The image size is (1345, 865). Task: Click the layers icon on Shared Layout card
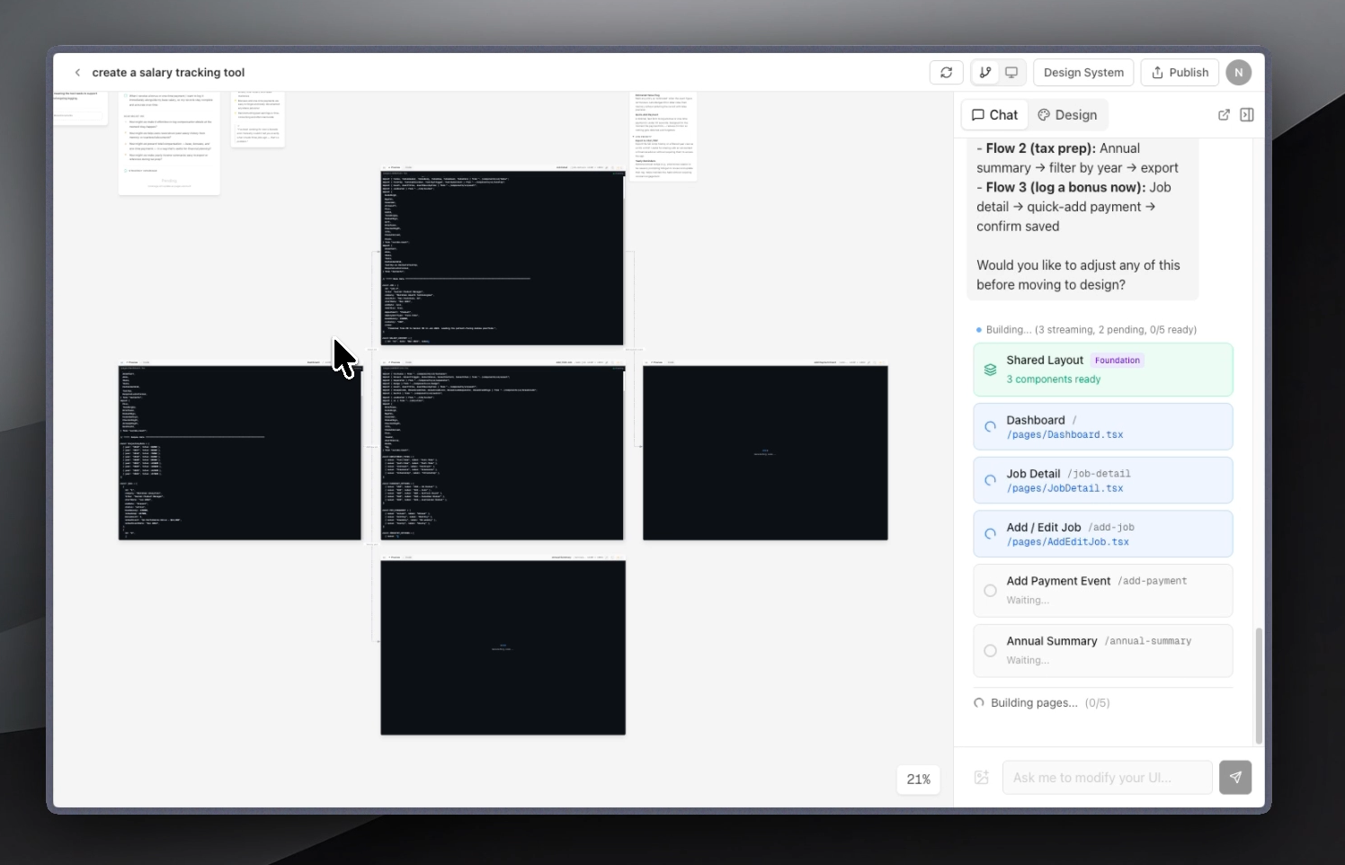point(990,369)
